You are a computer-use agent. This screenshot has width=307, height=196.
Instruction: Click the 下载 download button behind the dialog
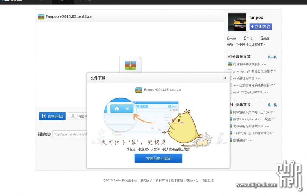pyautogui.click(x=78, y=116)
